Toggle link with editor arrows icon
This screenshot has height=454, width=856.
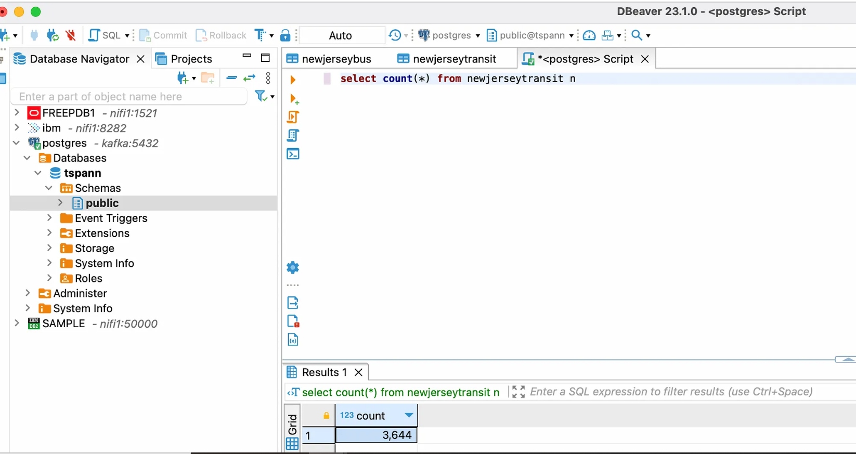coord(250,78)
